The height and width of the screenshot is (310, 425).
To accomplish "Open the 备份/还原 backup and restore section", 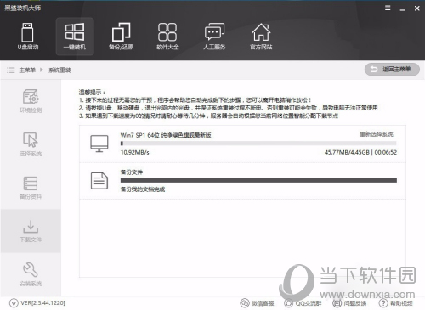I will coord(122,37).
